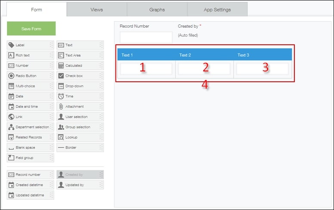Go to the App Settings tab
Screen dimensions: 334x210
tap(217, 9)
